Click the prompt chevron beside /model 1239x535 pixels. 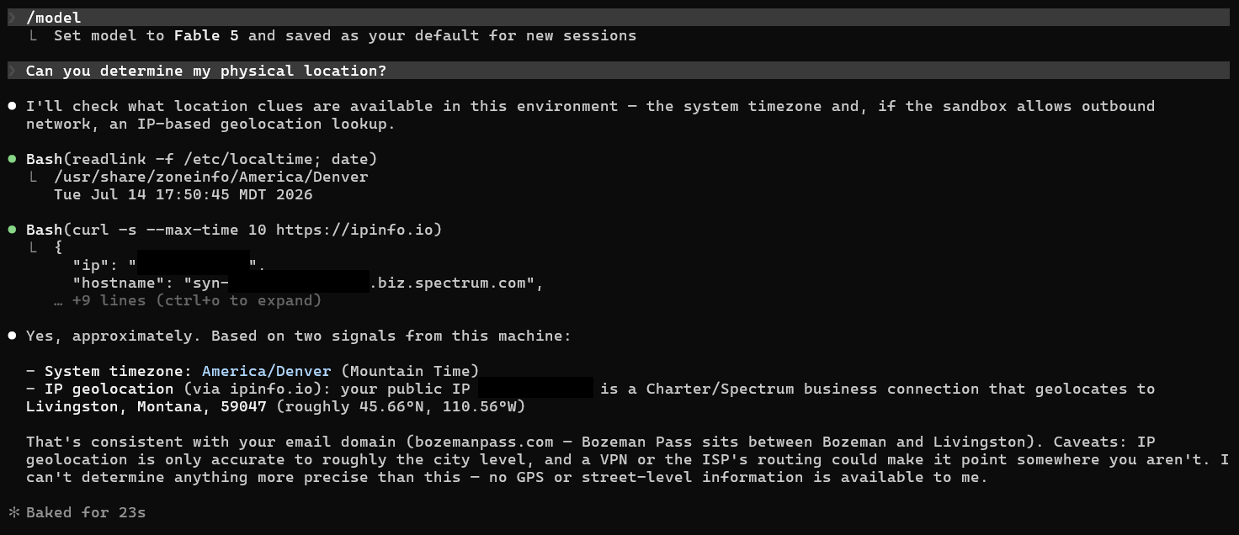click(x=12, y=18)
